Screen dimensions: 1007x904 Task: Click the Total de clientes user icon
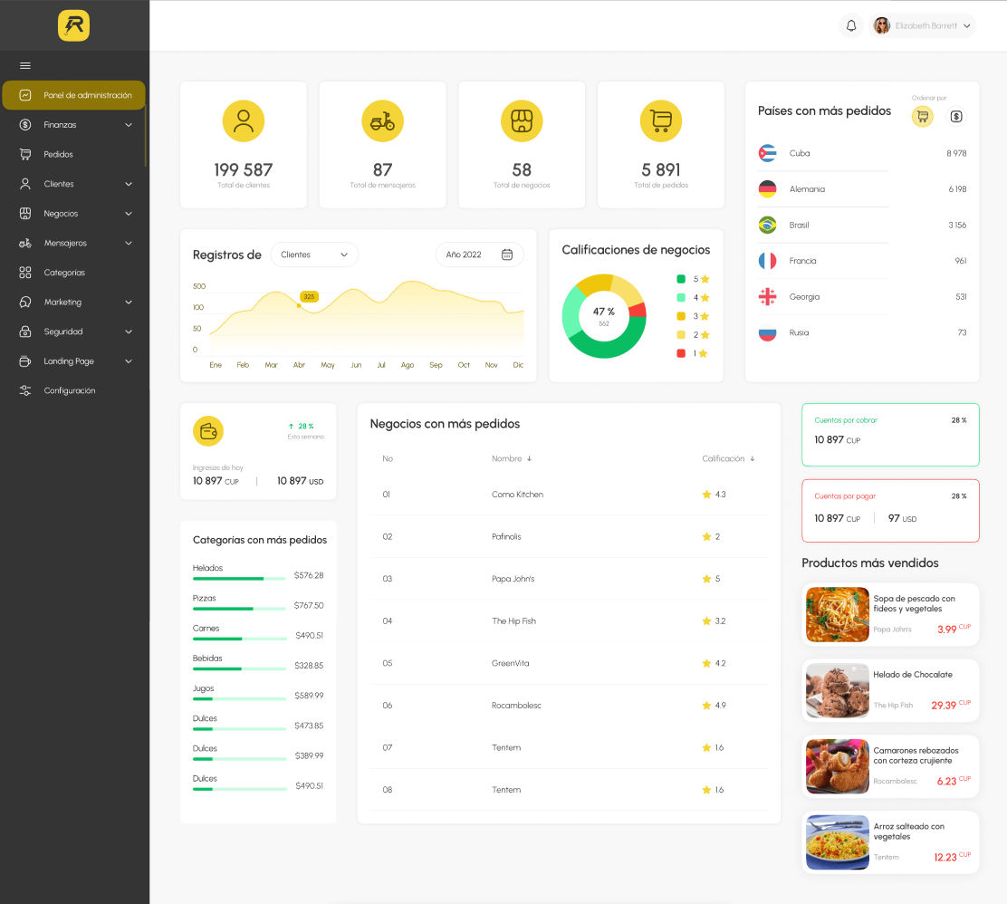[x=244, y=120]
